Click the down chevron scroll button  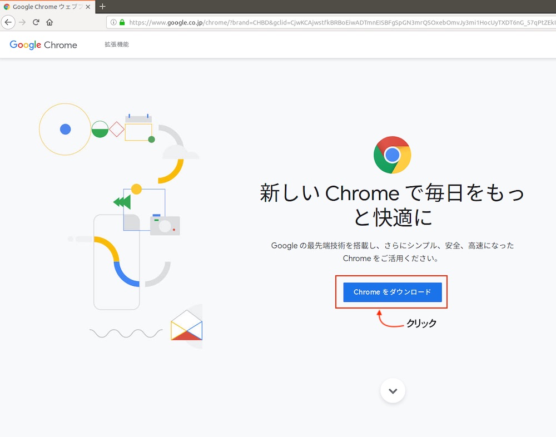coord(393,391)
